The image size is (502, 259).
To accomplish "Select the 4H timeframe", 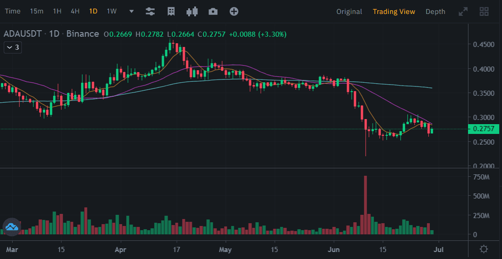I will pos(75,12).
